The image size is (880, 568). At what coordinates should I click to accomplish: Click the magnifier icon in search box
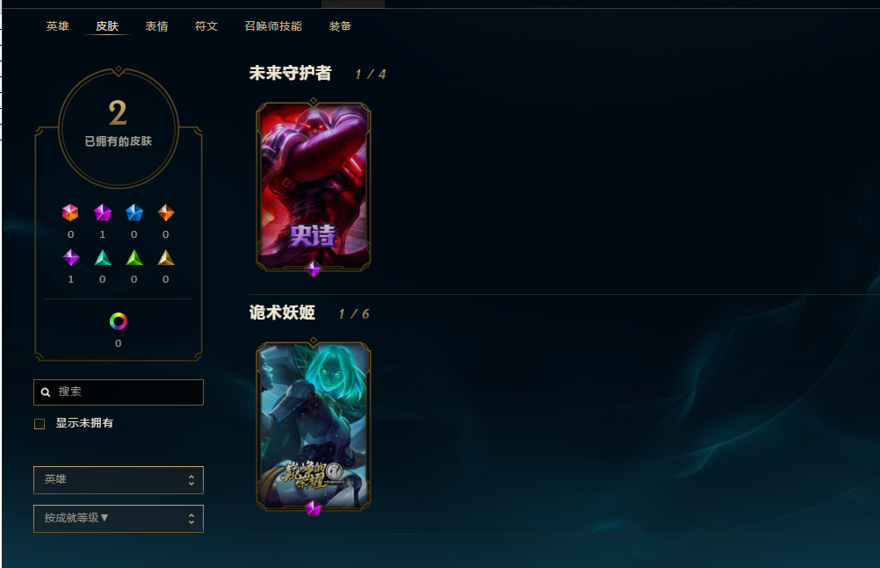pos(46,392)
